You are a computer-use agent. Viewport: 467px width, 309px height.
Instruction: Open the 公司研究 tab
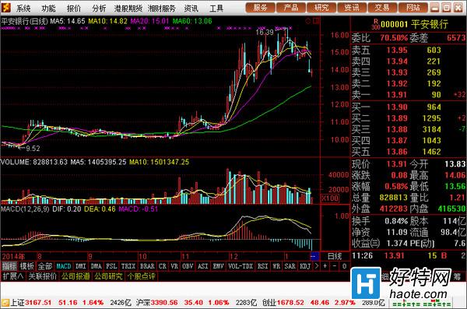pos(109,276)
